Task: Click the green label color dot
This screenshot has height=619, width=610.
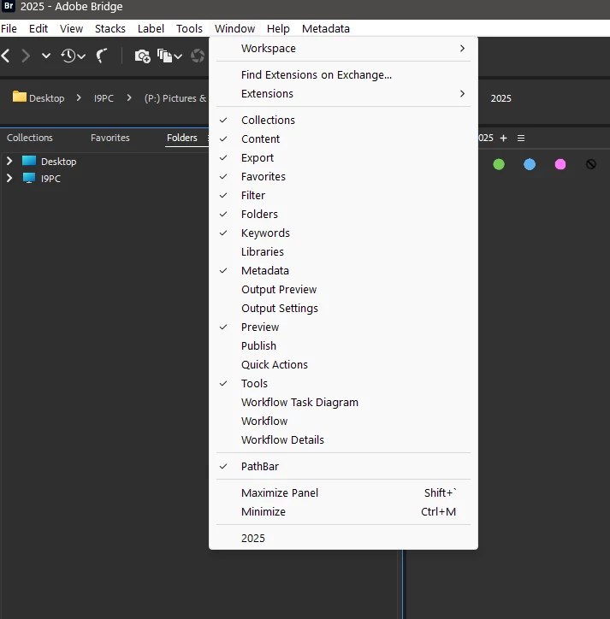Action: pos(499,164)
